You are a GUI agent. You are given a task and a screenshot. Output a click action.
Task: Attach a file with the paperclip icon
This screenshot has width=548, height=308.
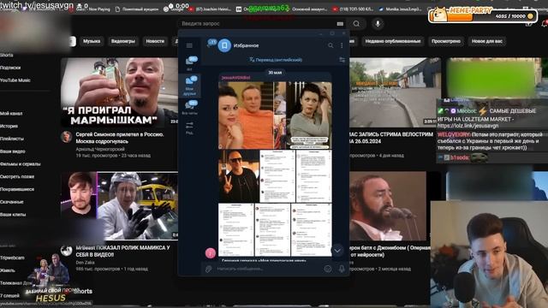tap(209, 269)
